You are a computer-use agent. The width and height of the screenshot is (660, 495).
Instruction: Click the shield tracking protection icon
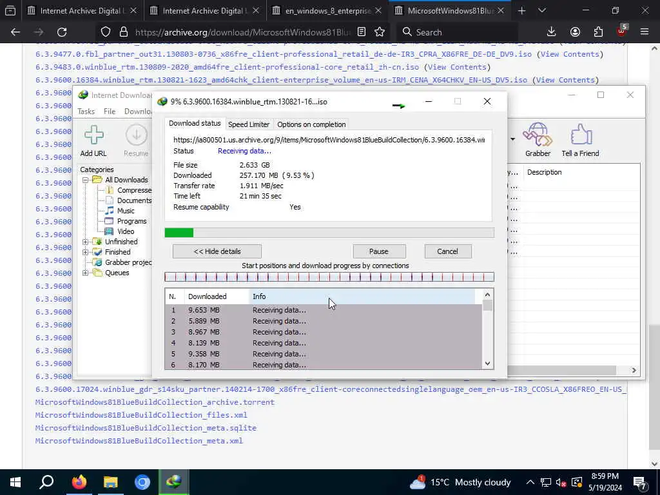coord(106,32)
